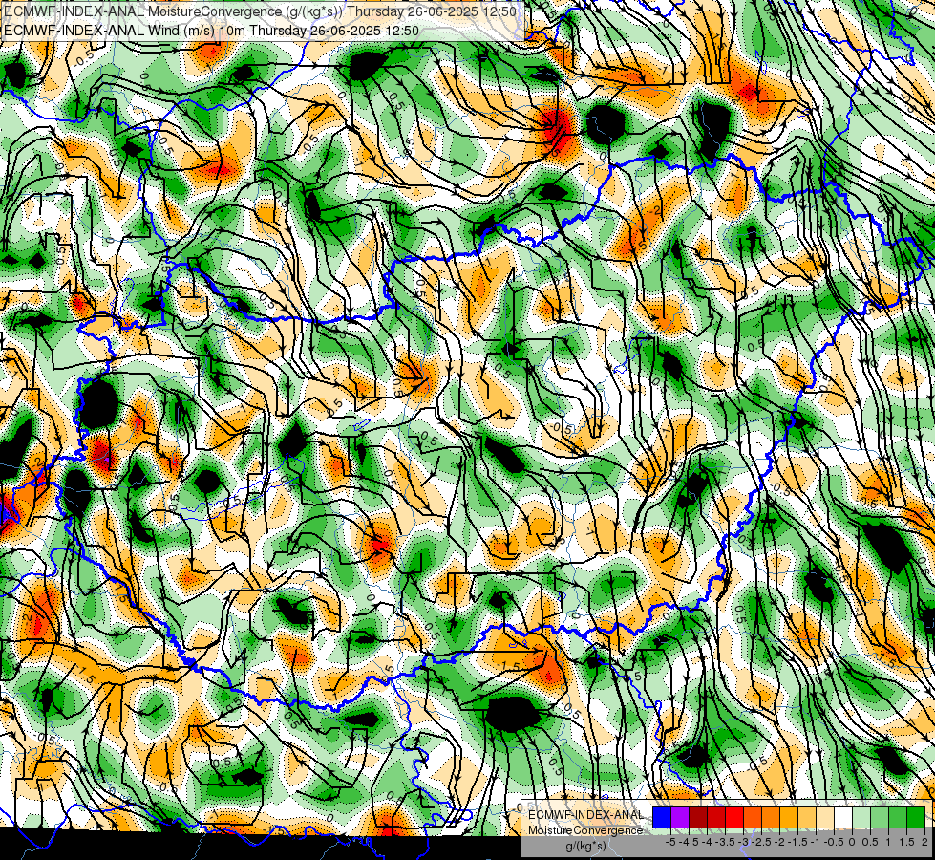Click the palest green swatch between 0 and 0.5
This screenshot has width=935, height=860.
[x=861, y=818]
